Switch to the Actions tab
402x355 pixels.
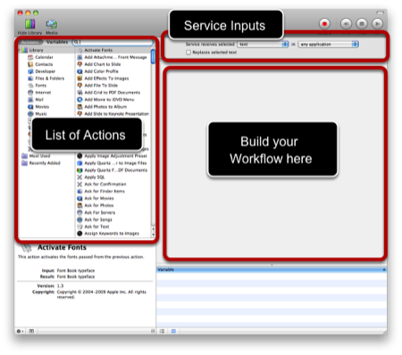point(30,42)
